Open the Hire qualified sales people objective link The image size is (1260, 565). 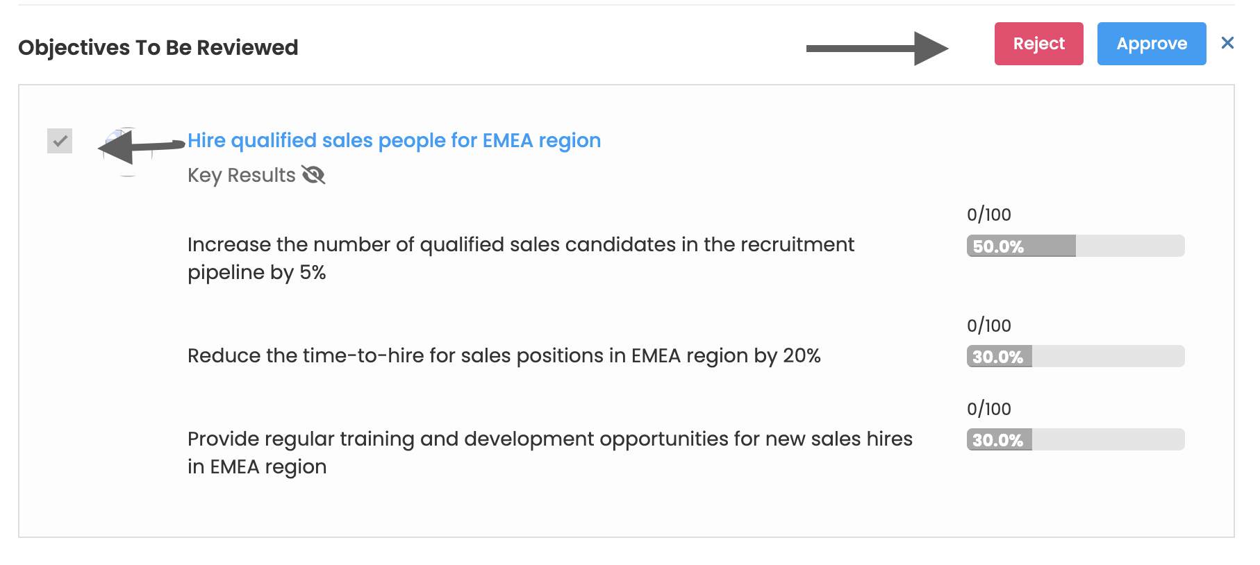[394, 140]
